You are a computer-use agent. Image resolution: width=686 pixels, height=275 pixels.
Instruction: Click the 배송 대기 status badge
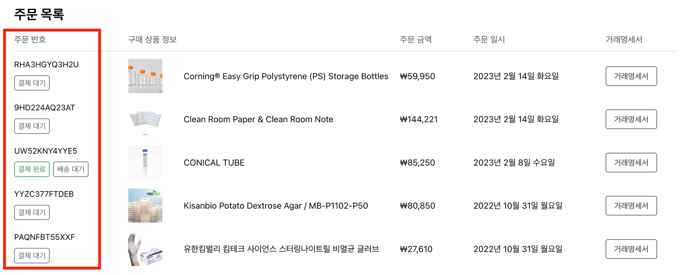click(x=71, y=169)
